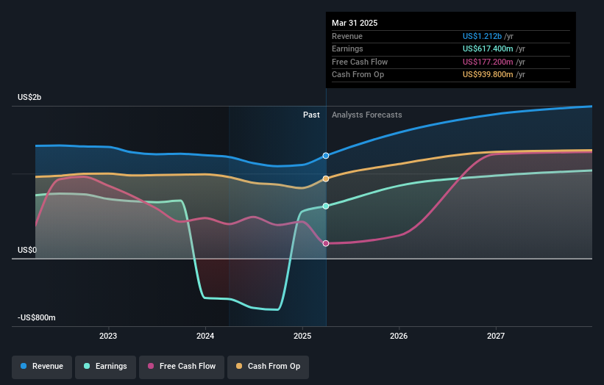Click the 2027 x-axis label
The width and height of the screenshot is (604, 385).
(x=496, y=336)
